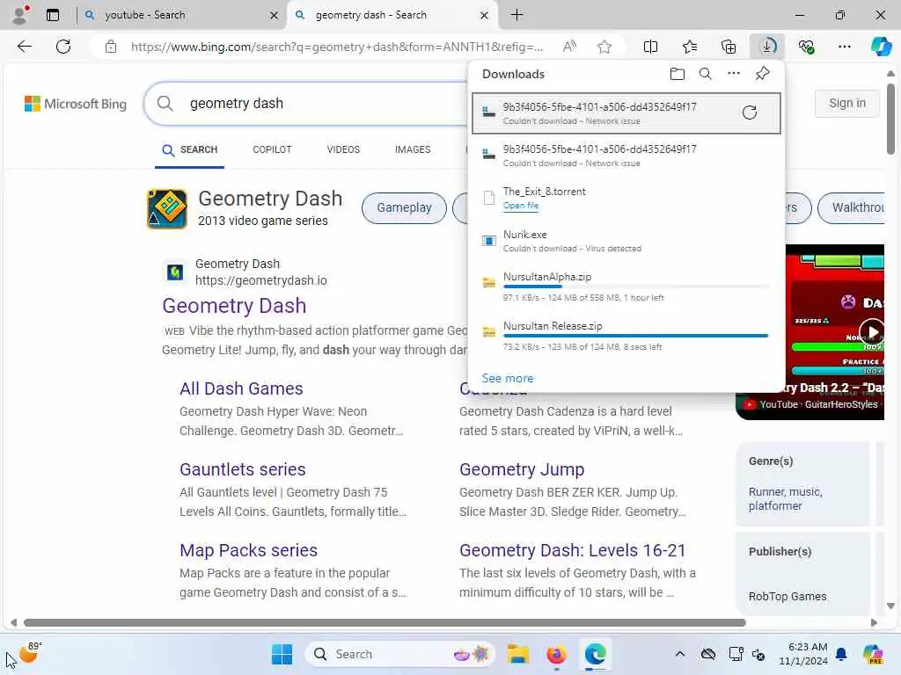This screenshot has height=675, width=901.
Task: Open file link for The_Exit_8.torrent
Action: [521, 206]
